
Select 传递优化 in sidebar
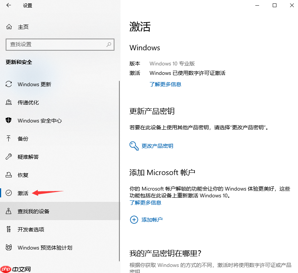click(60, 102)
